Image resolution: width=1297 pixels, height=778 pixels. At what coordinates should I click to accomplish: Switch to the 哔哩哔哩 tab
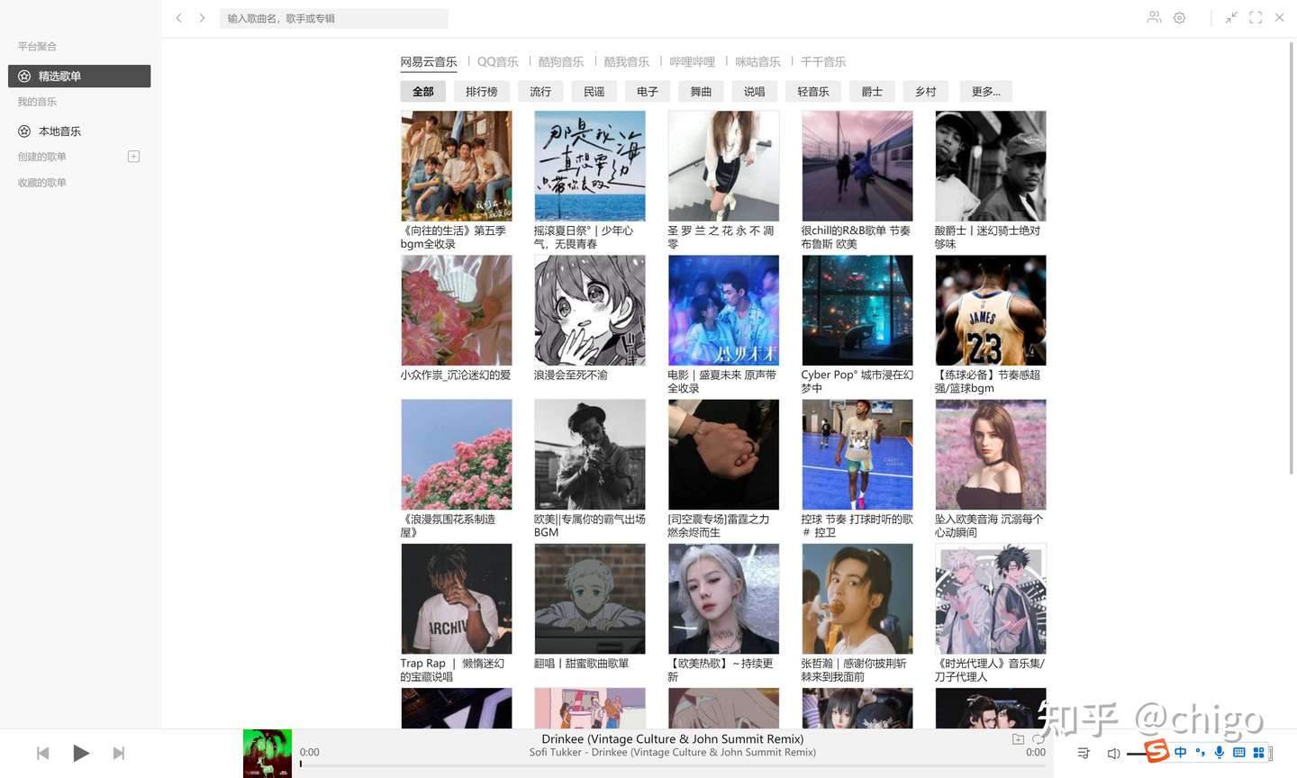click(x=692, y=62)
